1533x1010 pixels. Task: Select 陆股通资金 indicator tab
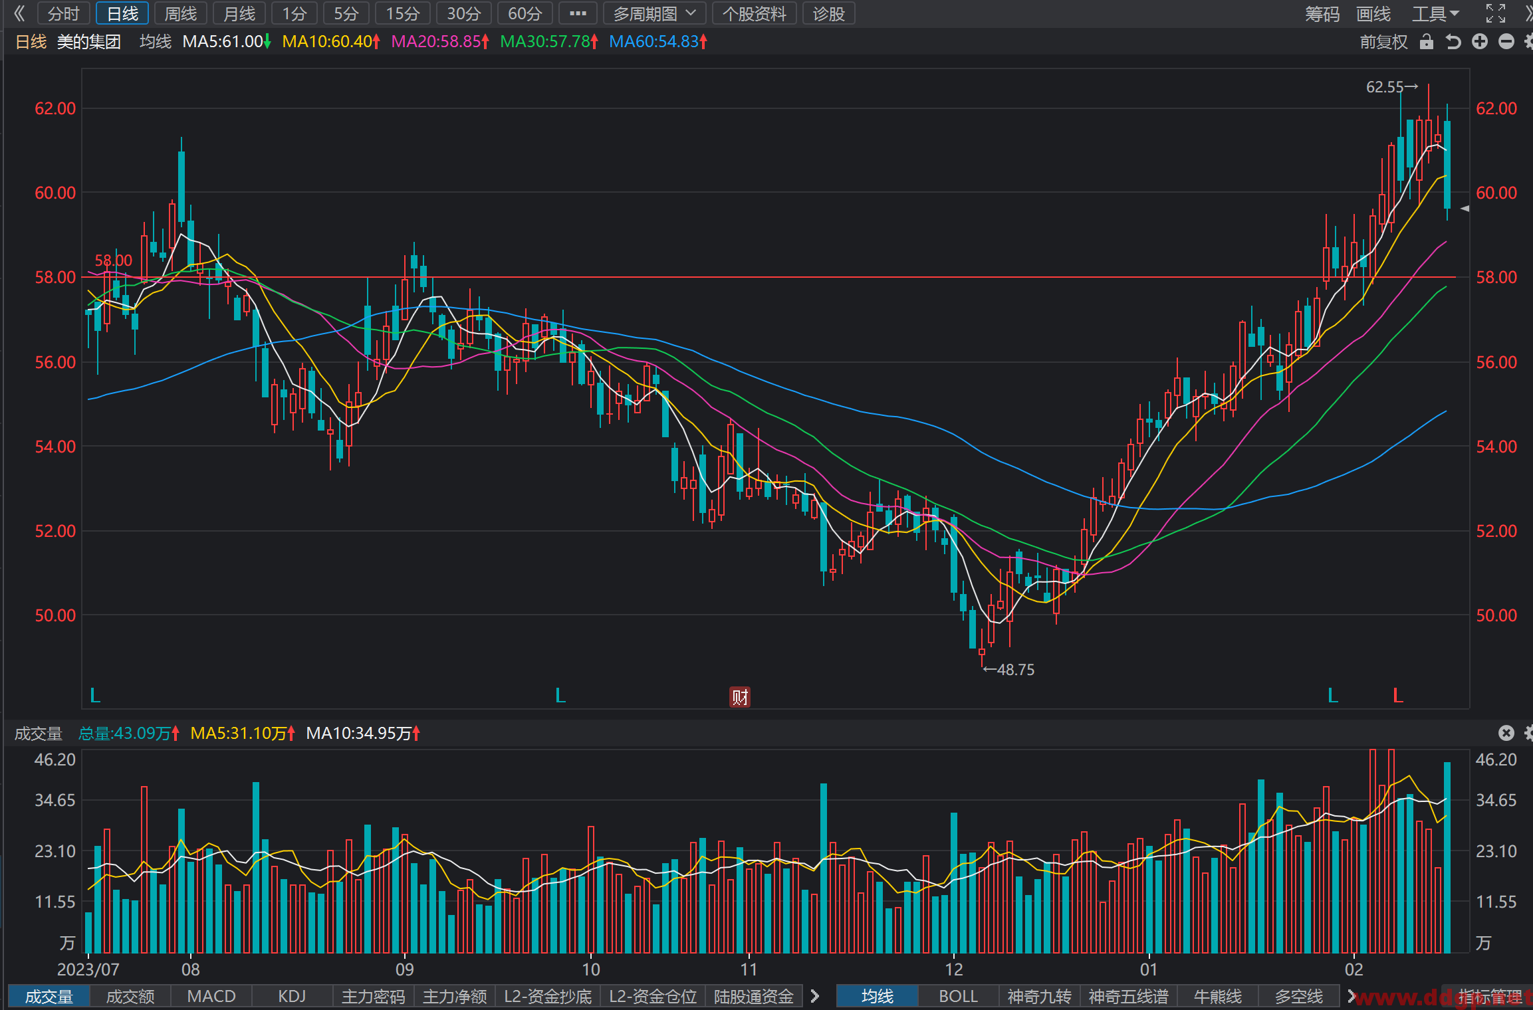754,997
